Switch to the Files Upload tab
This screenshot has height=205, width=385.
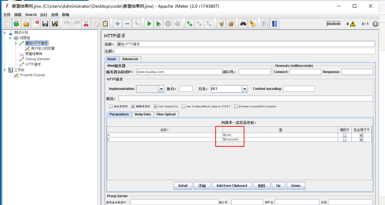coord(166,114)
